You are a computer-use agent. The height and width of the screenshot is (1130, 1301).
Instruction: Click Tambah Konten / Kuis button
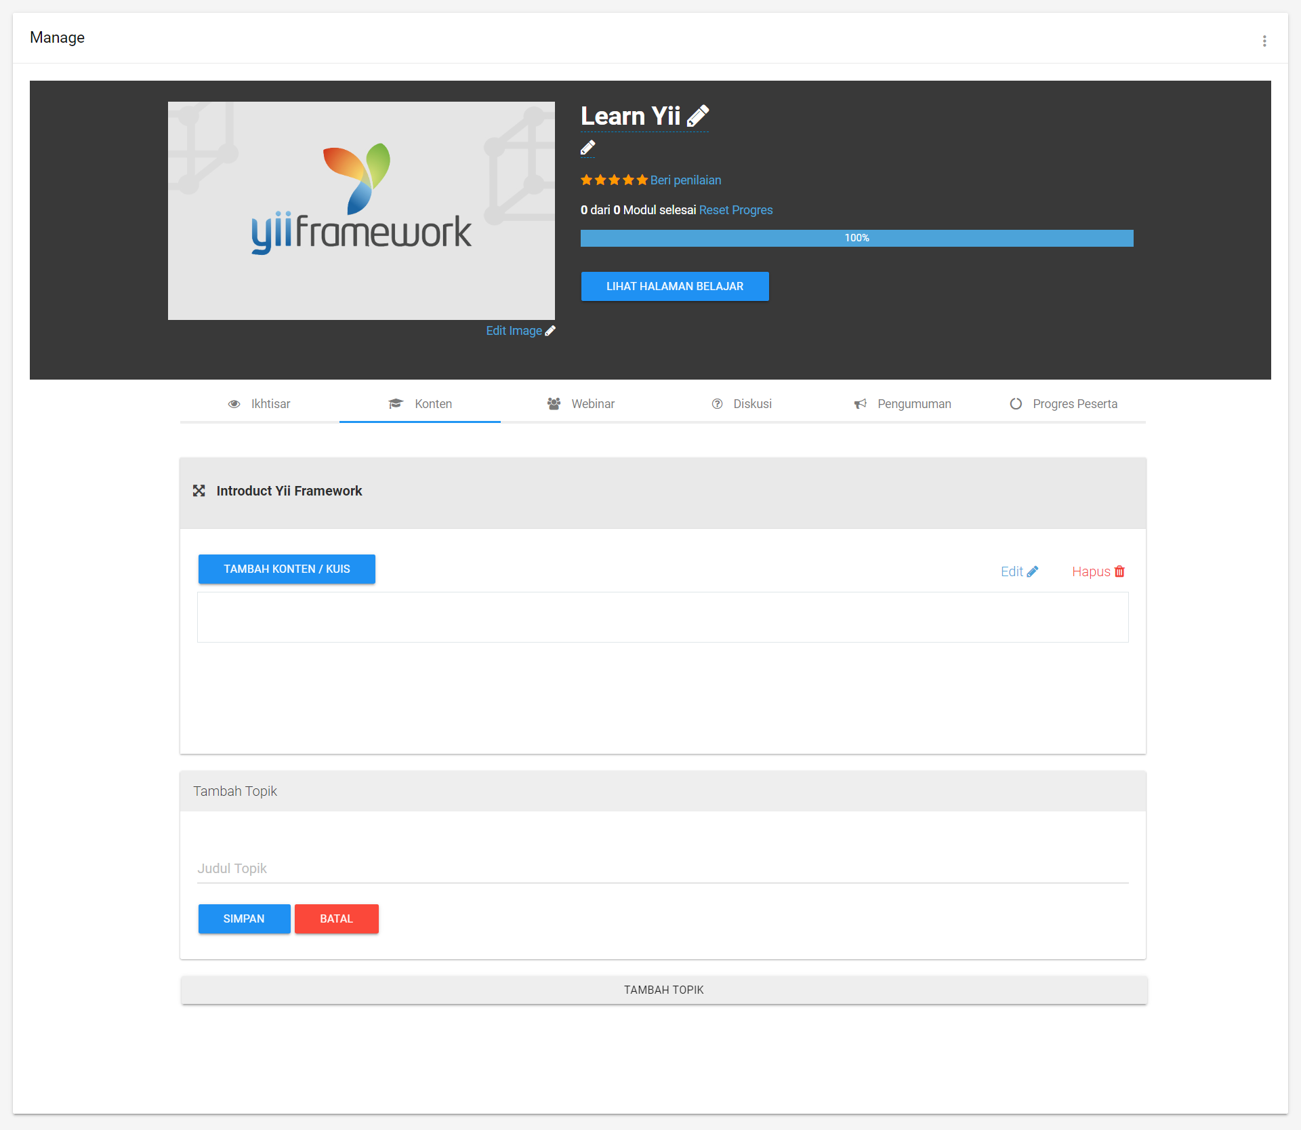coord(287,569)
